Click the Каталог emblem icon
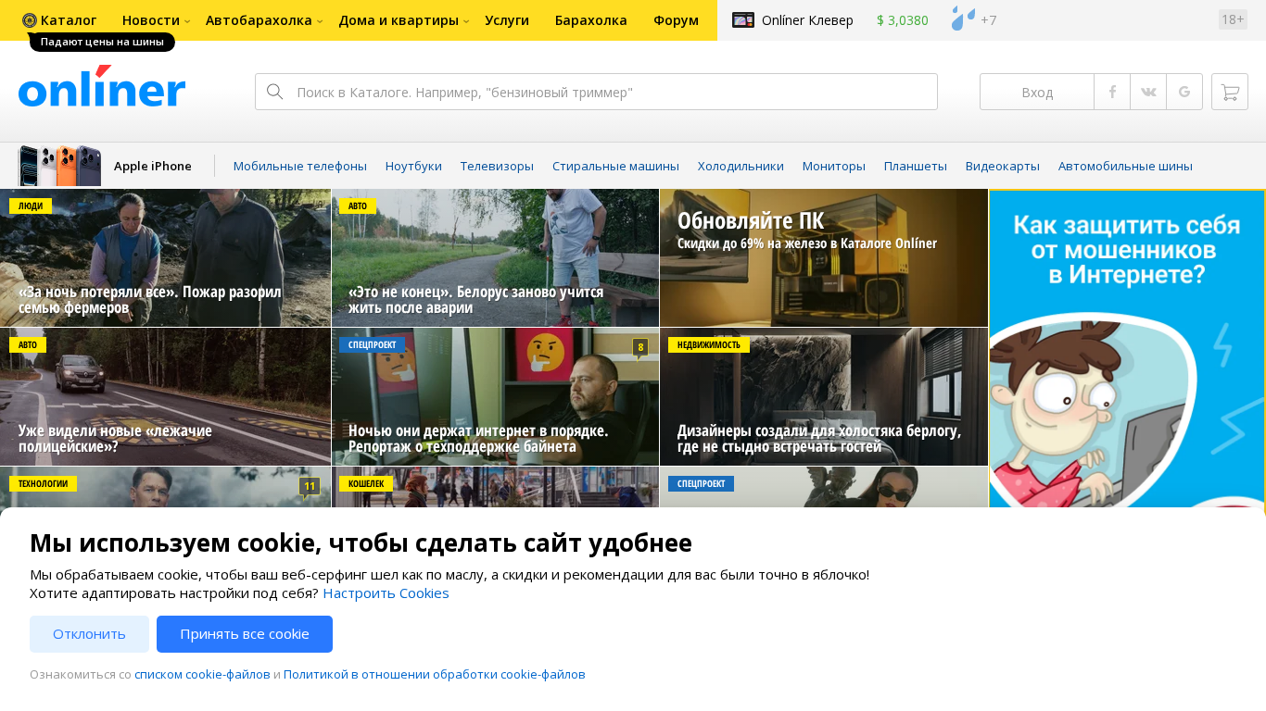This screenshot has height=711, width=1266. tap(30, 20)
